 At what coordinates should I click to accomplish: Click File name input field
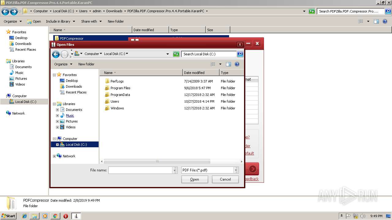(x=141, y=170)
